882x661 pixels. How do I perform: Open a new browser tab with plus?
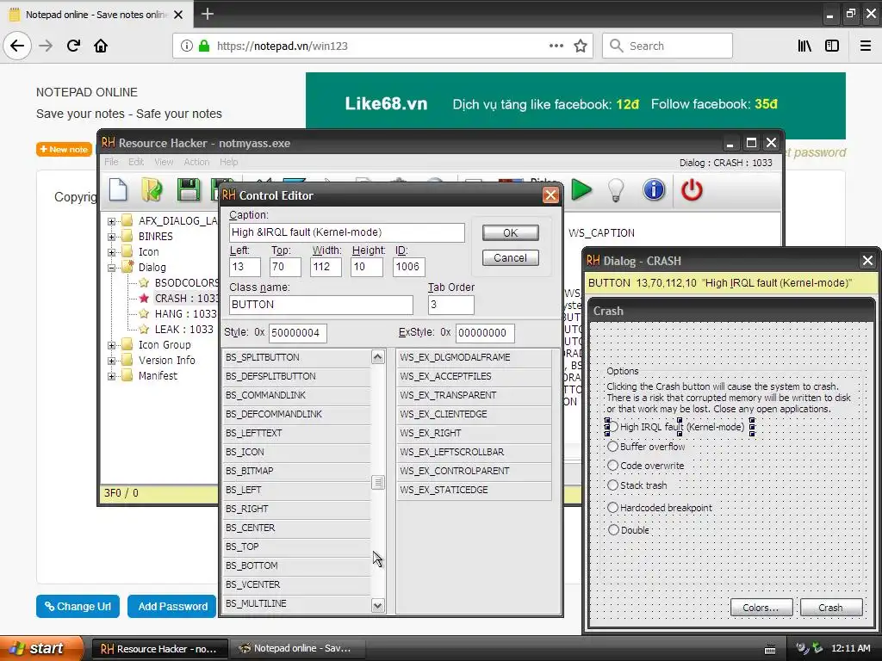(x=208, y=14)
